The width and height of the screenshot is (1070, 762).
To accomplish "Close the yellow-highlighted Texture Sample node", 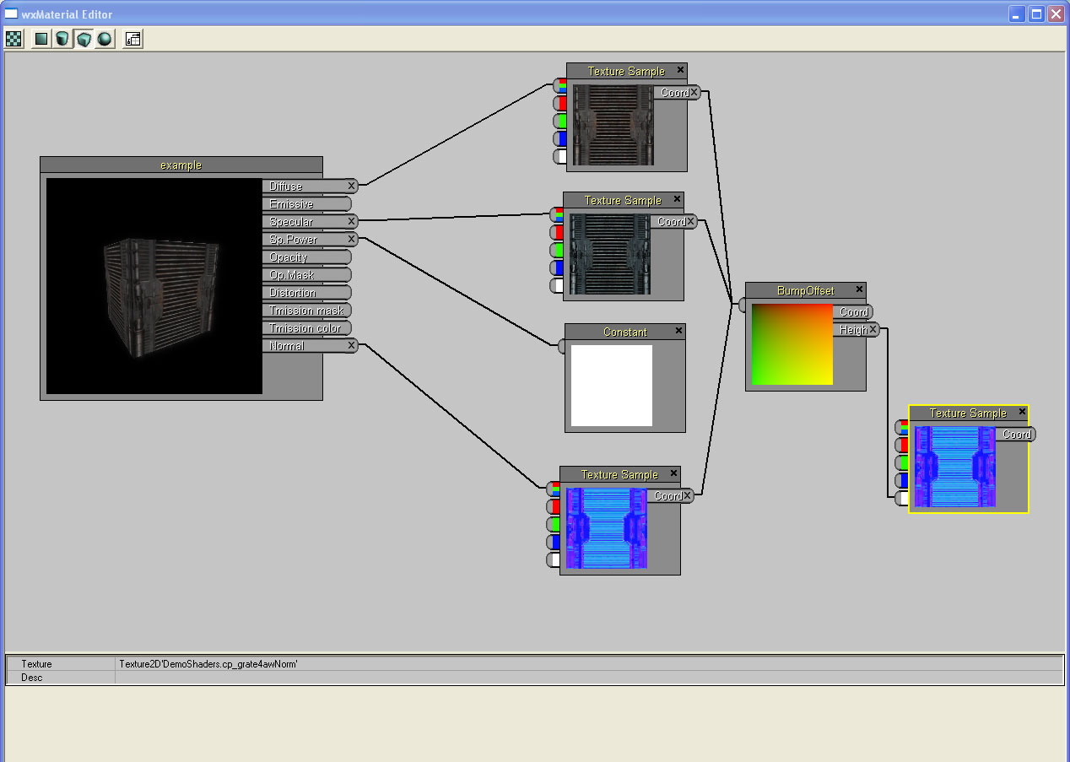I will [x=1022, y=413].
